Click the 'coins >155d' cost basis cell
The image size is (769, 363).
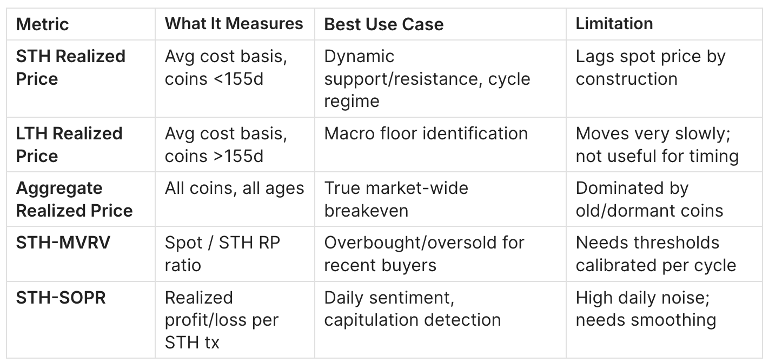pyautogui.click(x=226, y=144)
